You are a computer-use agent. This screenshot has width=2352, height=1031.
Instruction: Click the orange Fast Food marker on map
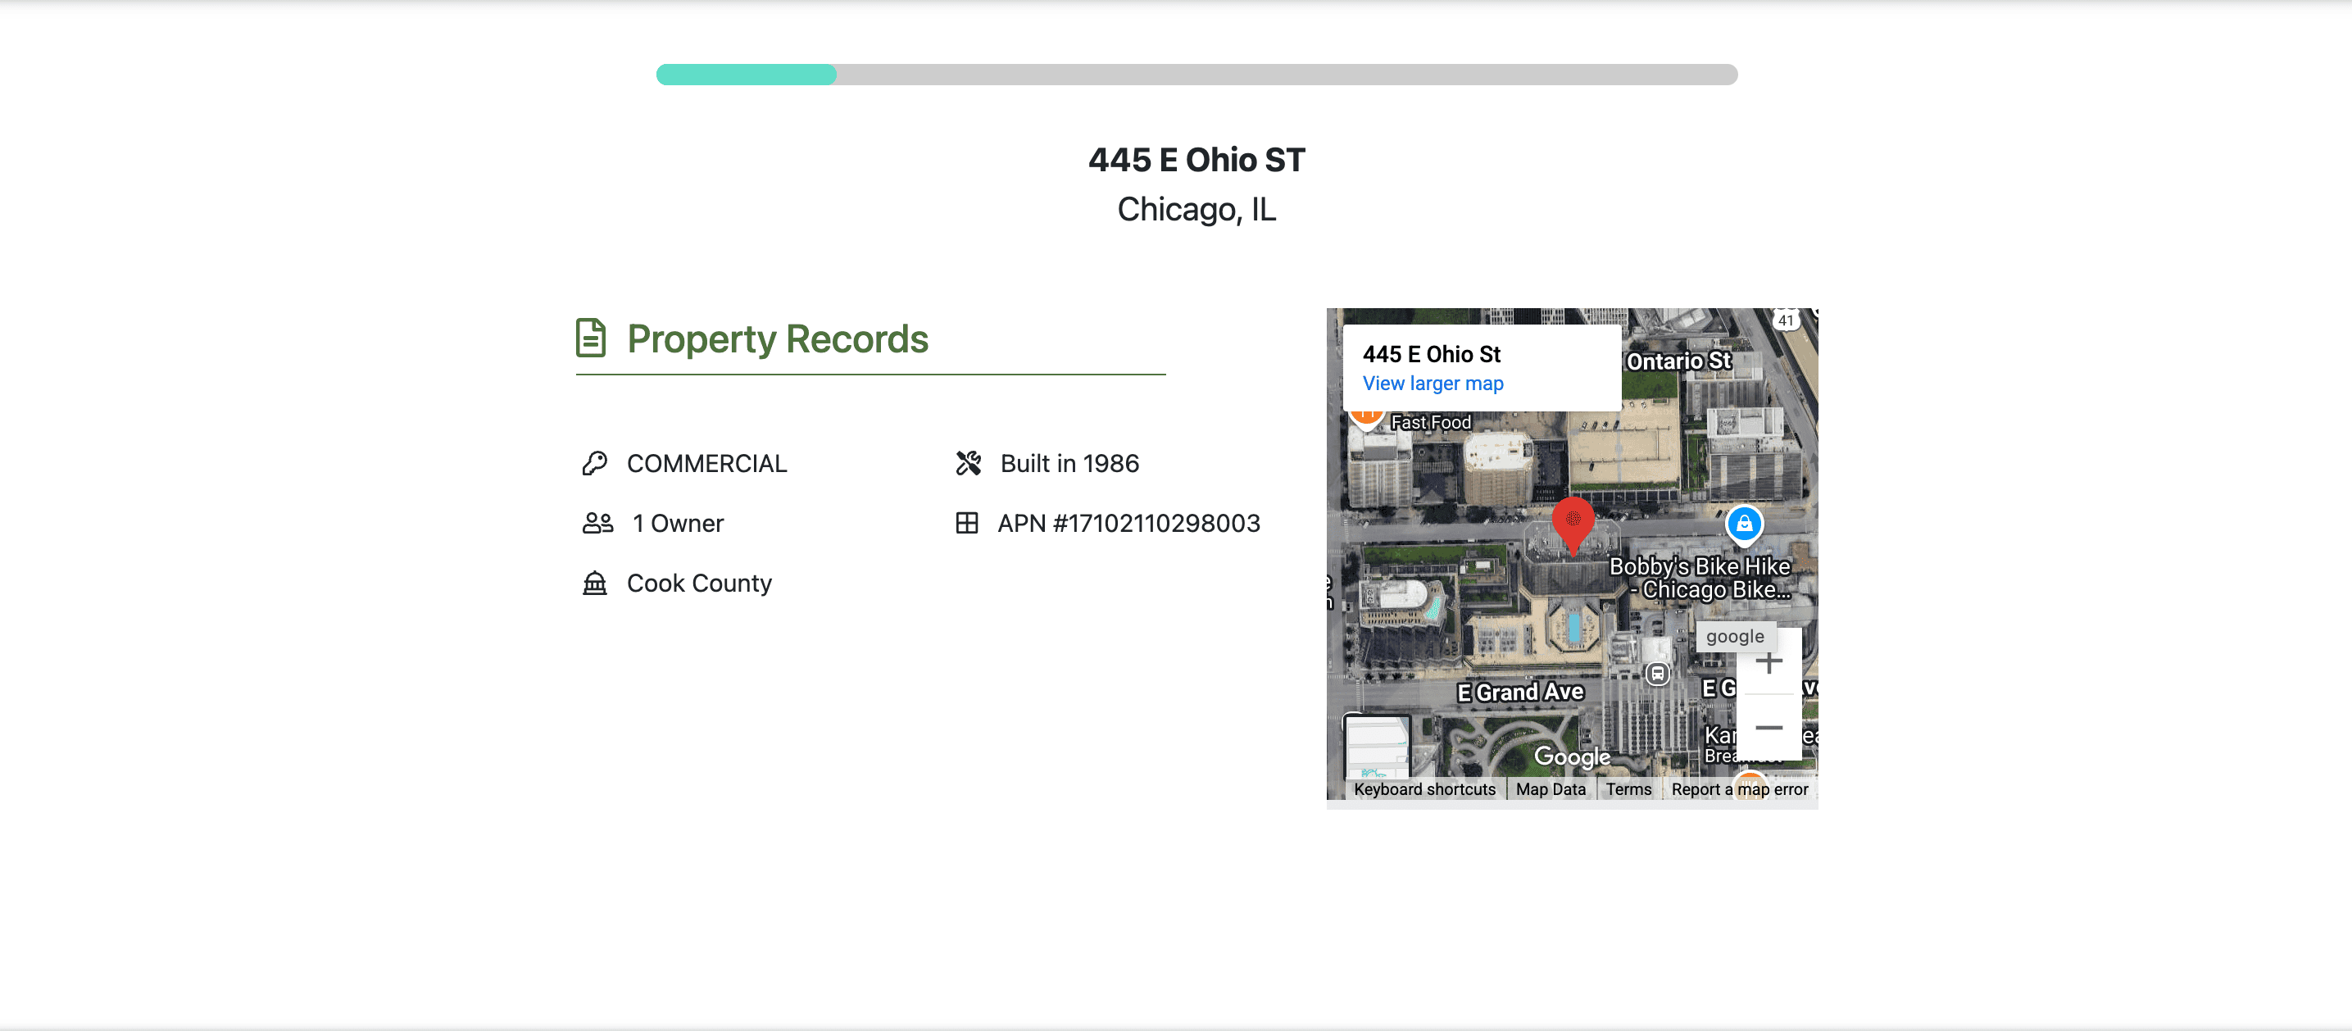tap(1365, 419)
